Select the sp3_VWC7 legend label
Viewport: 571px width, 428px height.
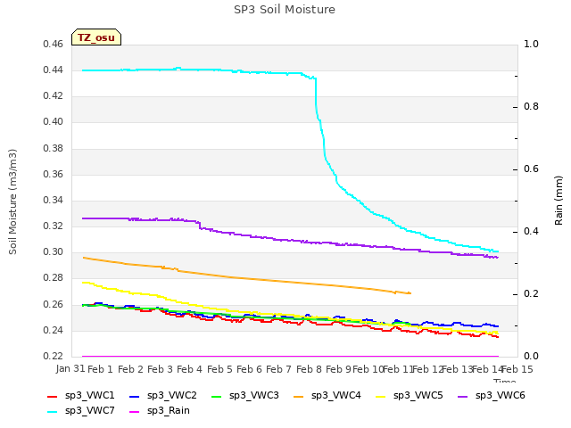tap(89, 411)
